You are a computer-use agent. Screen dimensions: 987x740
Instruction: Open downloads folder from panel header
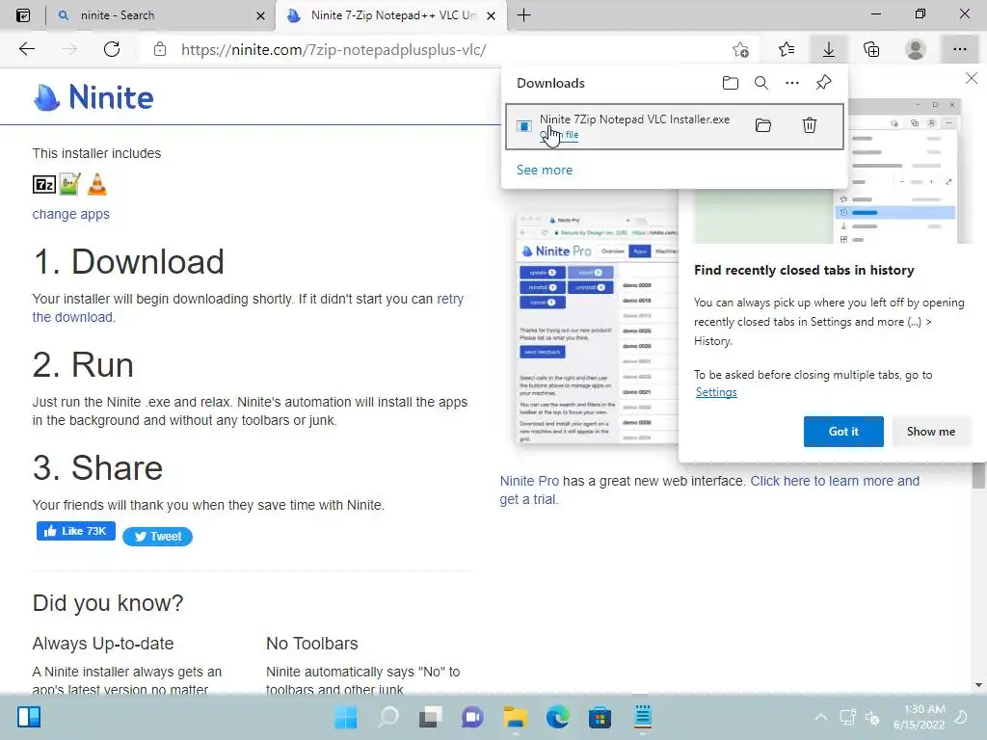point(731,83)
